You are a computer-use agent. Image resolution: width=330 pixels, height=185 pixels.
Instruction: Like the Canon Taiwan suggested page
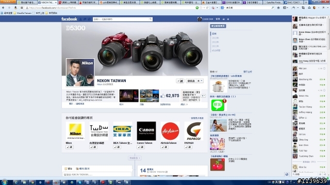tap(141, 147)
